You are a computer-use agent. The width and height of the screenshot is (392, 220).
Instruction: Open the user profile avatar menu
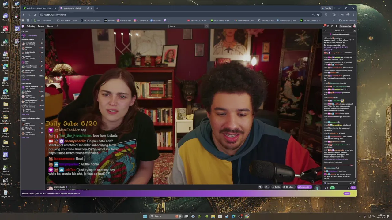pos(354,26)
